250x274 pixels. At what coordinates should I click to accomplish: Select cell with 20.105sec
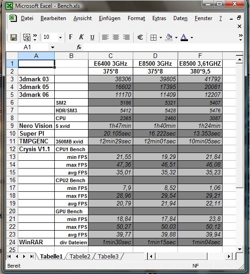110,133
